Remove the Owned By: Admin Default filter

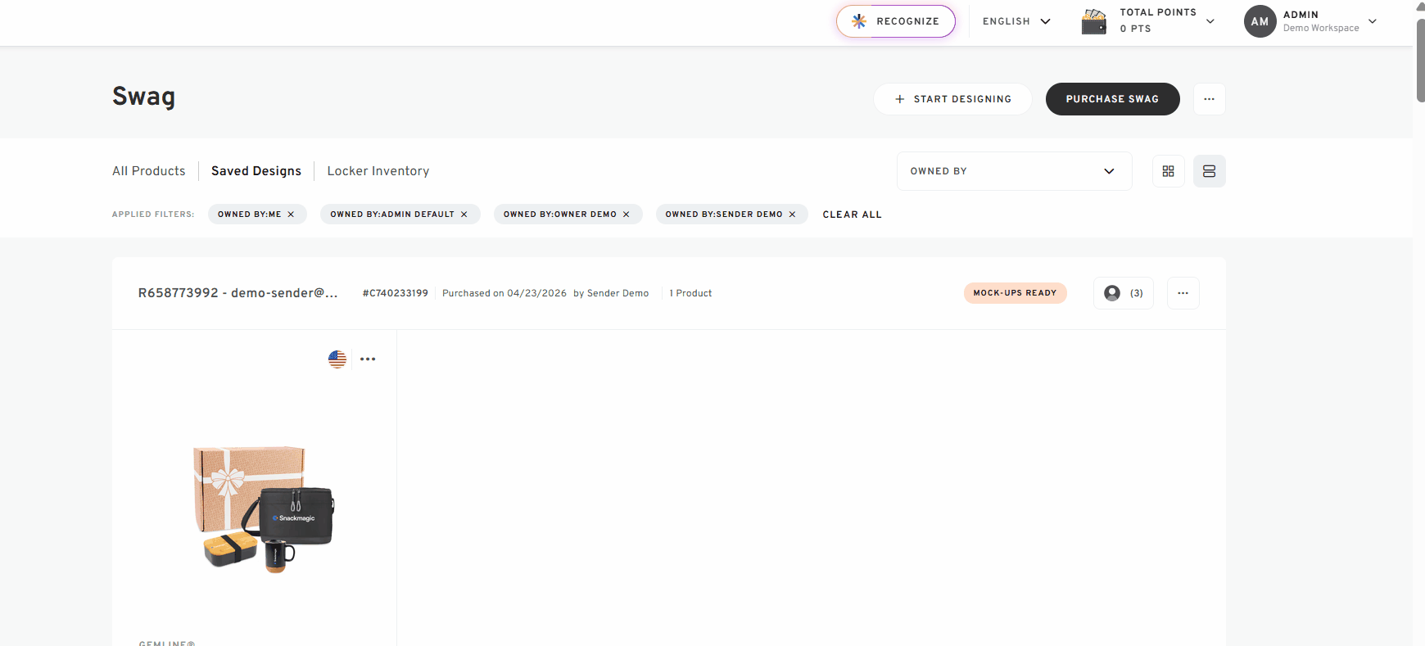click(x=464, y=215)
